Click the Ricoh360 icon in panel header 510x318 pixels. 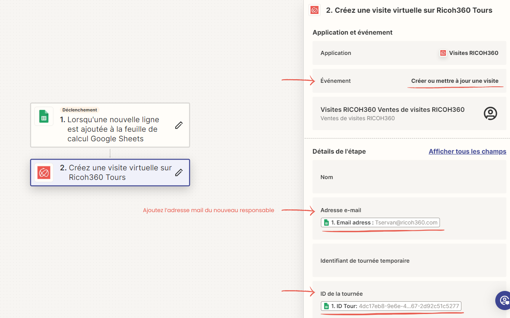pos(315,10)
